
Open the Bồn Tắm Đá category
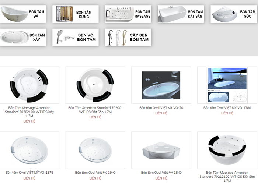click(x=23, y=14)
